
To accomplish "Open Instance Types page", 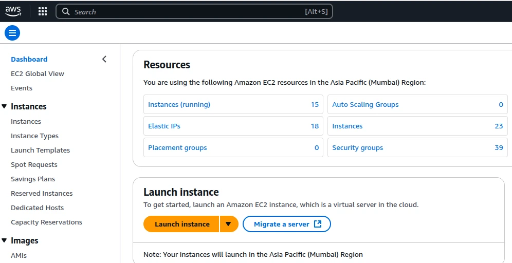I will [34, 136].
